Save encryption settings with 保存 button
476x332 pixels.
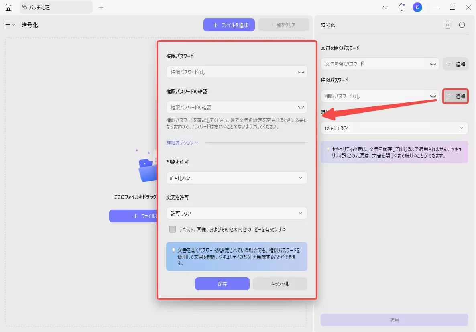point(222,283)
